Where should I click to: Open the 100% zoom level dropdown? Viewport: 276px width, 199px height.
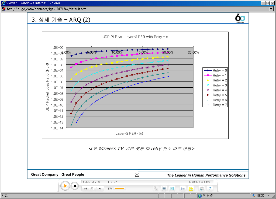(268, 196)
